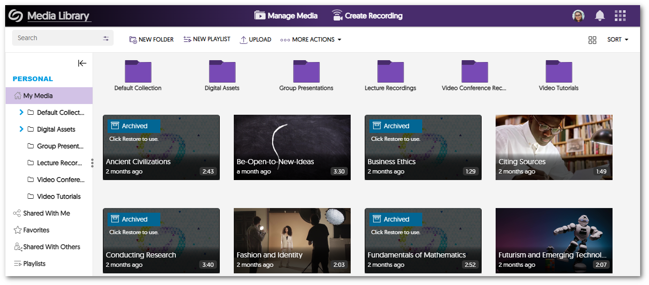Image resolution: width=649 pixels, height=285 pixels.
Task: Expand the Default Collection tree folder
Action: tap(22, 112)
